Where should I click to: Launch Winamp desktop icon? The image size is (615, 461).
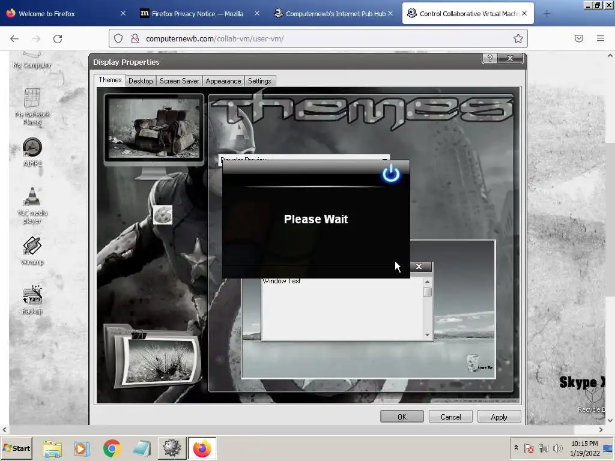click(x=32, y=251)
